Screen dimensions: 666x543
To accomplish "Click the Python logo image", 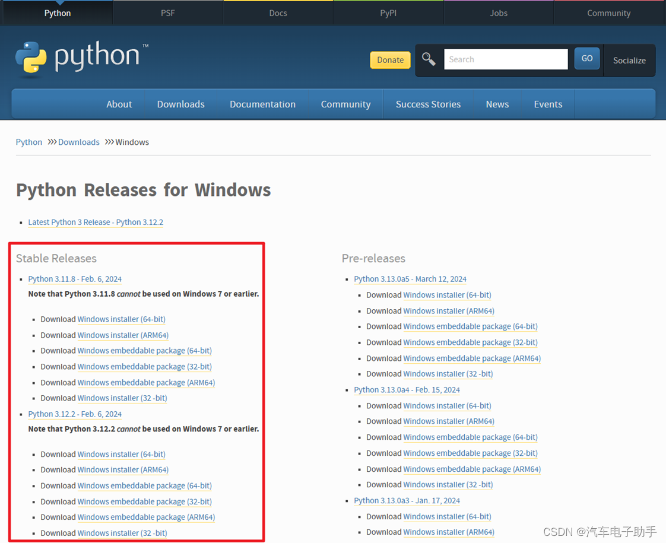I will [82, 59].
